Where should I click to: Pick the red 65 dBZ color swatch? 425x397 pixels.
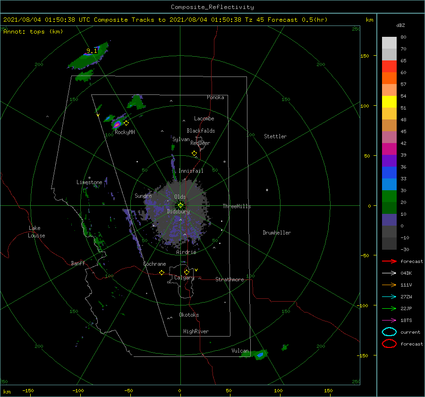[389, 66]
